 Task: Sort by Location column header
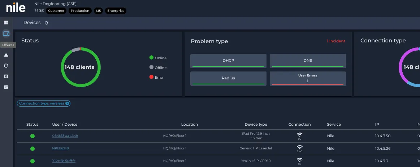coord(189,124)
